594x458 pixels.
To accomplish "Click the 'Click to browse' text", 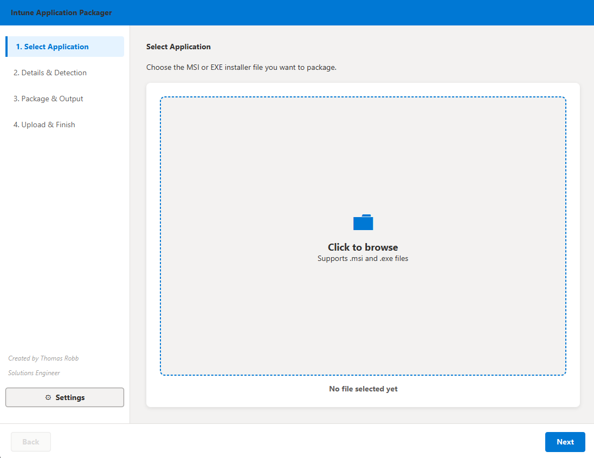I will click(x=363, y=247).
